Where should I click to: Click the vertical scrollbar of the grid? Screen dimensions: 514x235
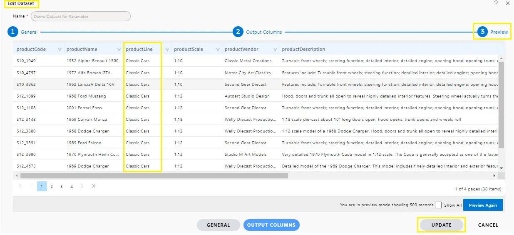click(502, 105)
